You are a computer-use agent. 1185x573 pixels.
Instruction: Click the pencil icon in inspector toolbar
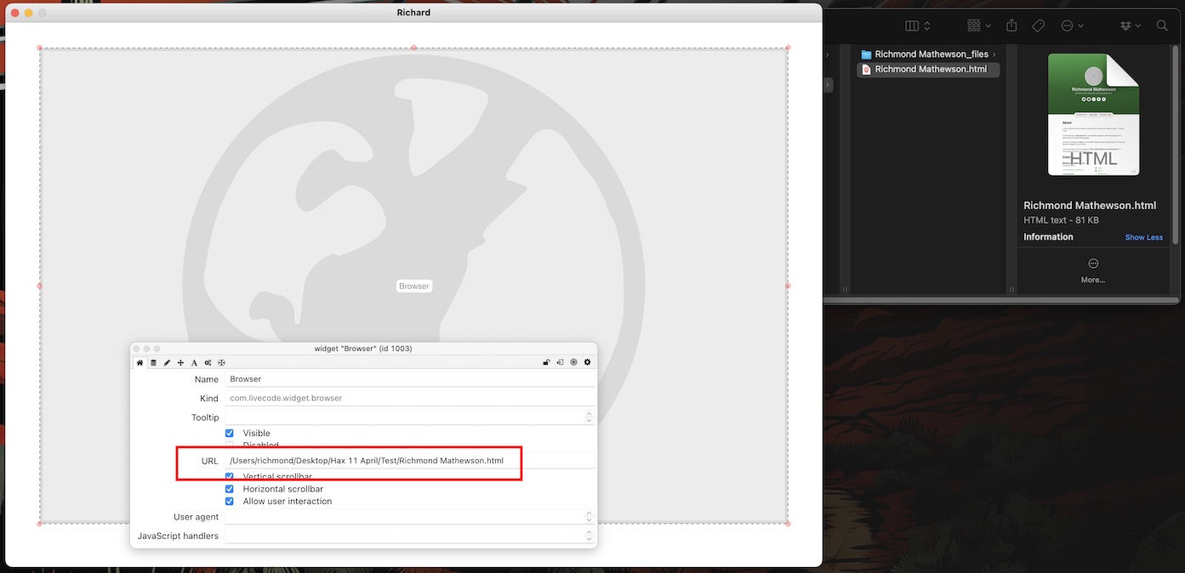click(x=167, y=362)
